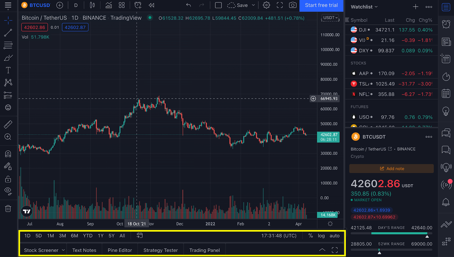Create an alert from the toolbar

pos(138,5)
